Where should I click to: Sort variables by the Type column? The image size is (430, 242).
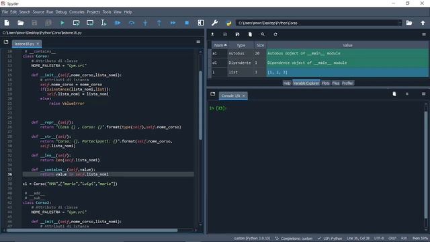(x=241, y=45)
